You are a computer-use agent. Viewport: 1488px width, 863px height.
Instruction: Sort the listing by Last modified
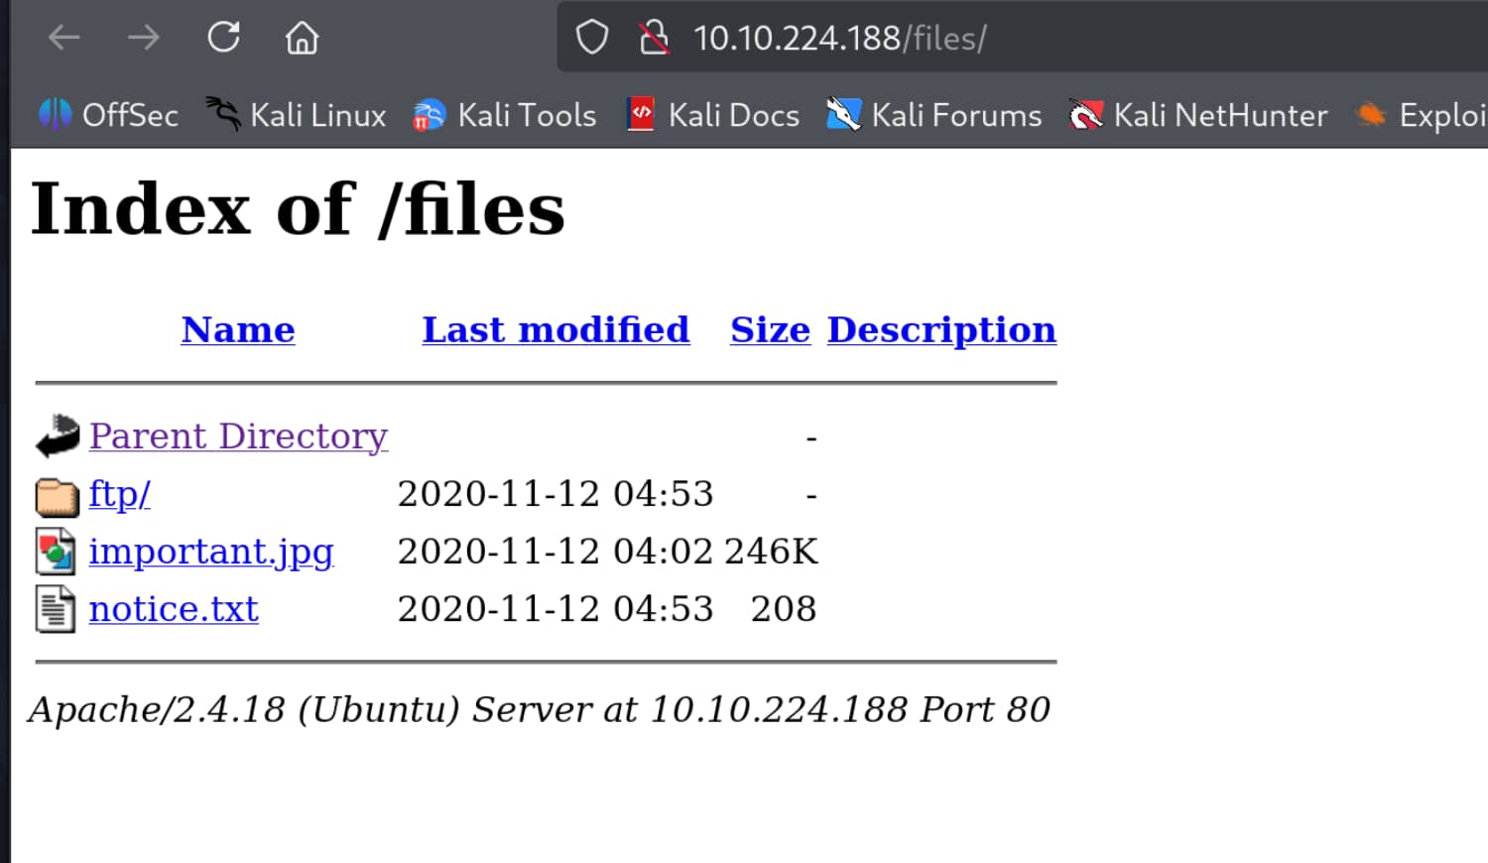point(556,329)
